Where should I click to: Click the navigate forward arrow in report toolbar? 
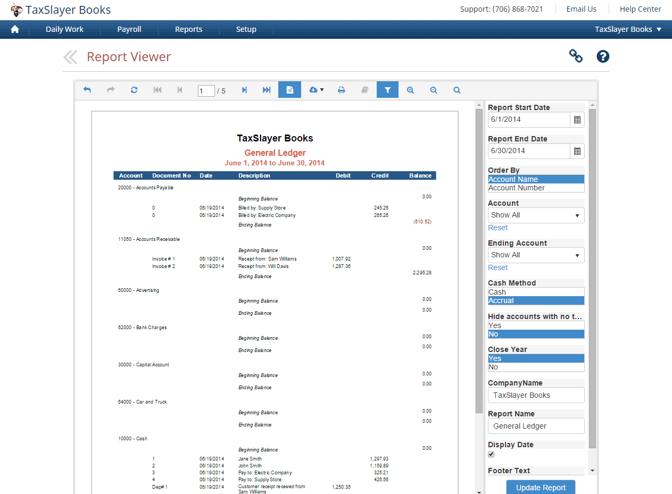click(x=111, y=90)
